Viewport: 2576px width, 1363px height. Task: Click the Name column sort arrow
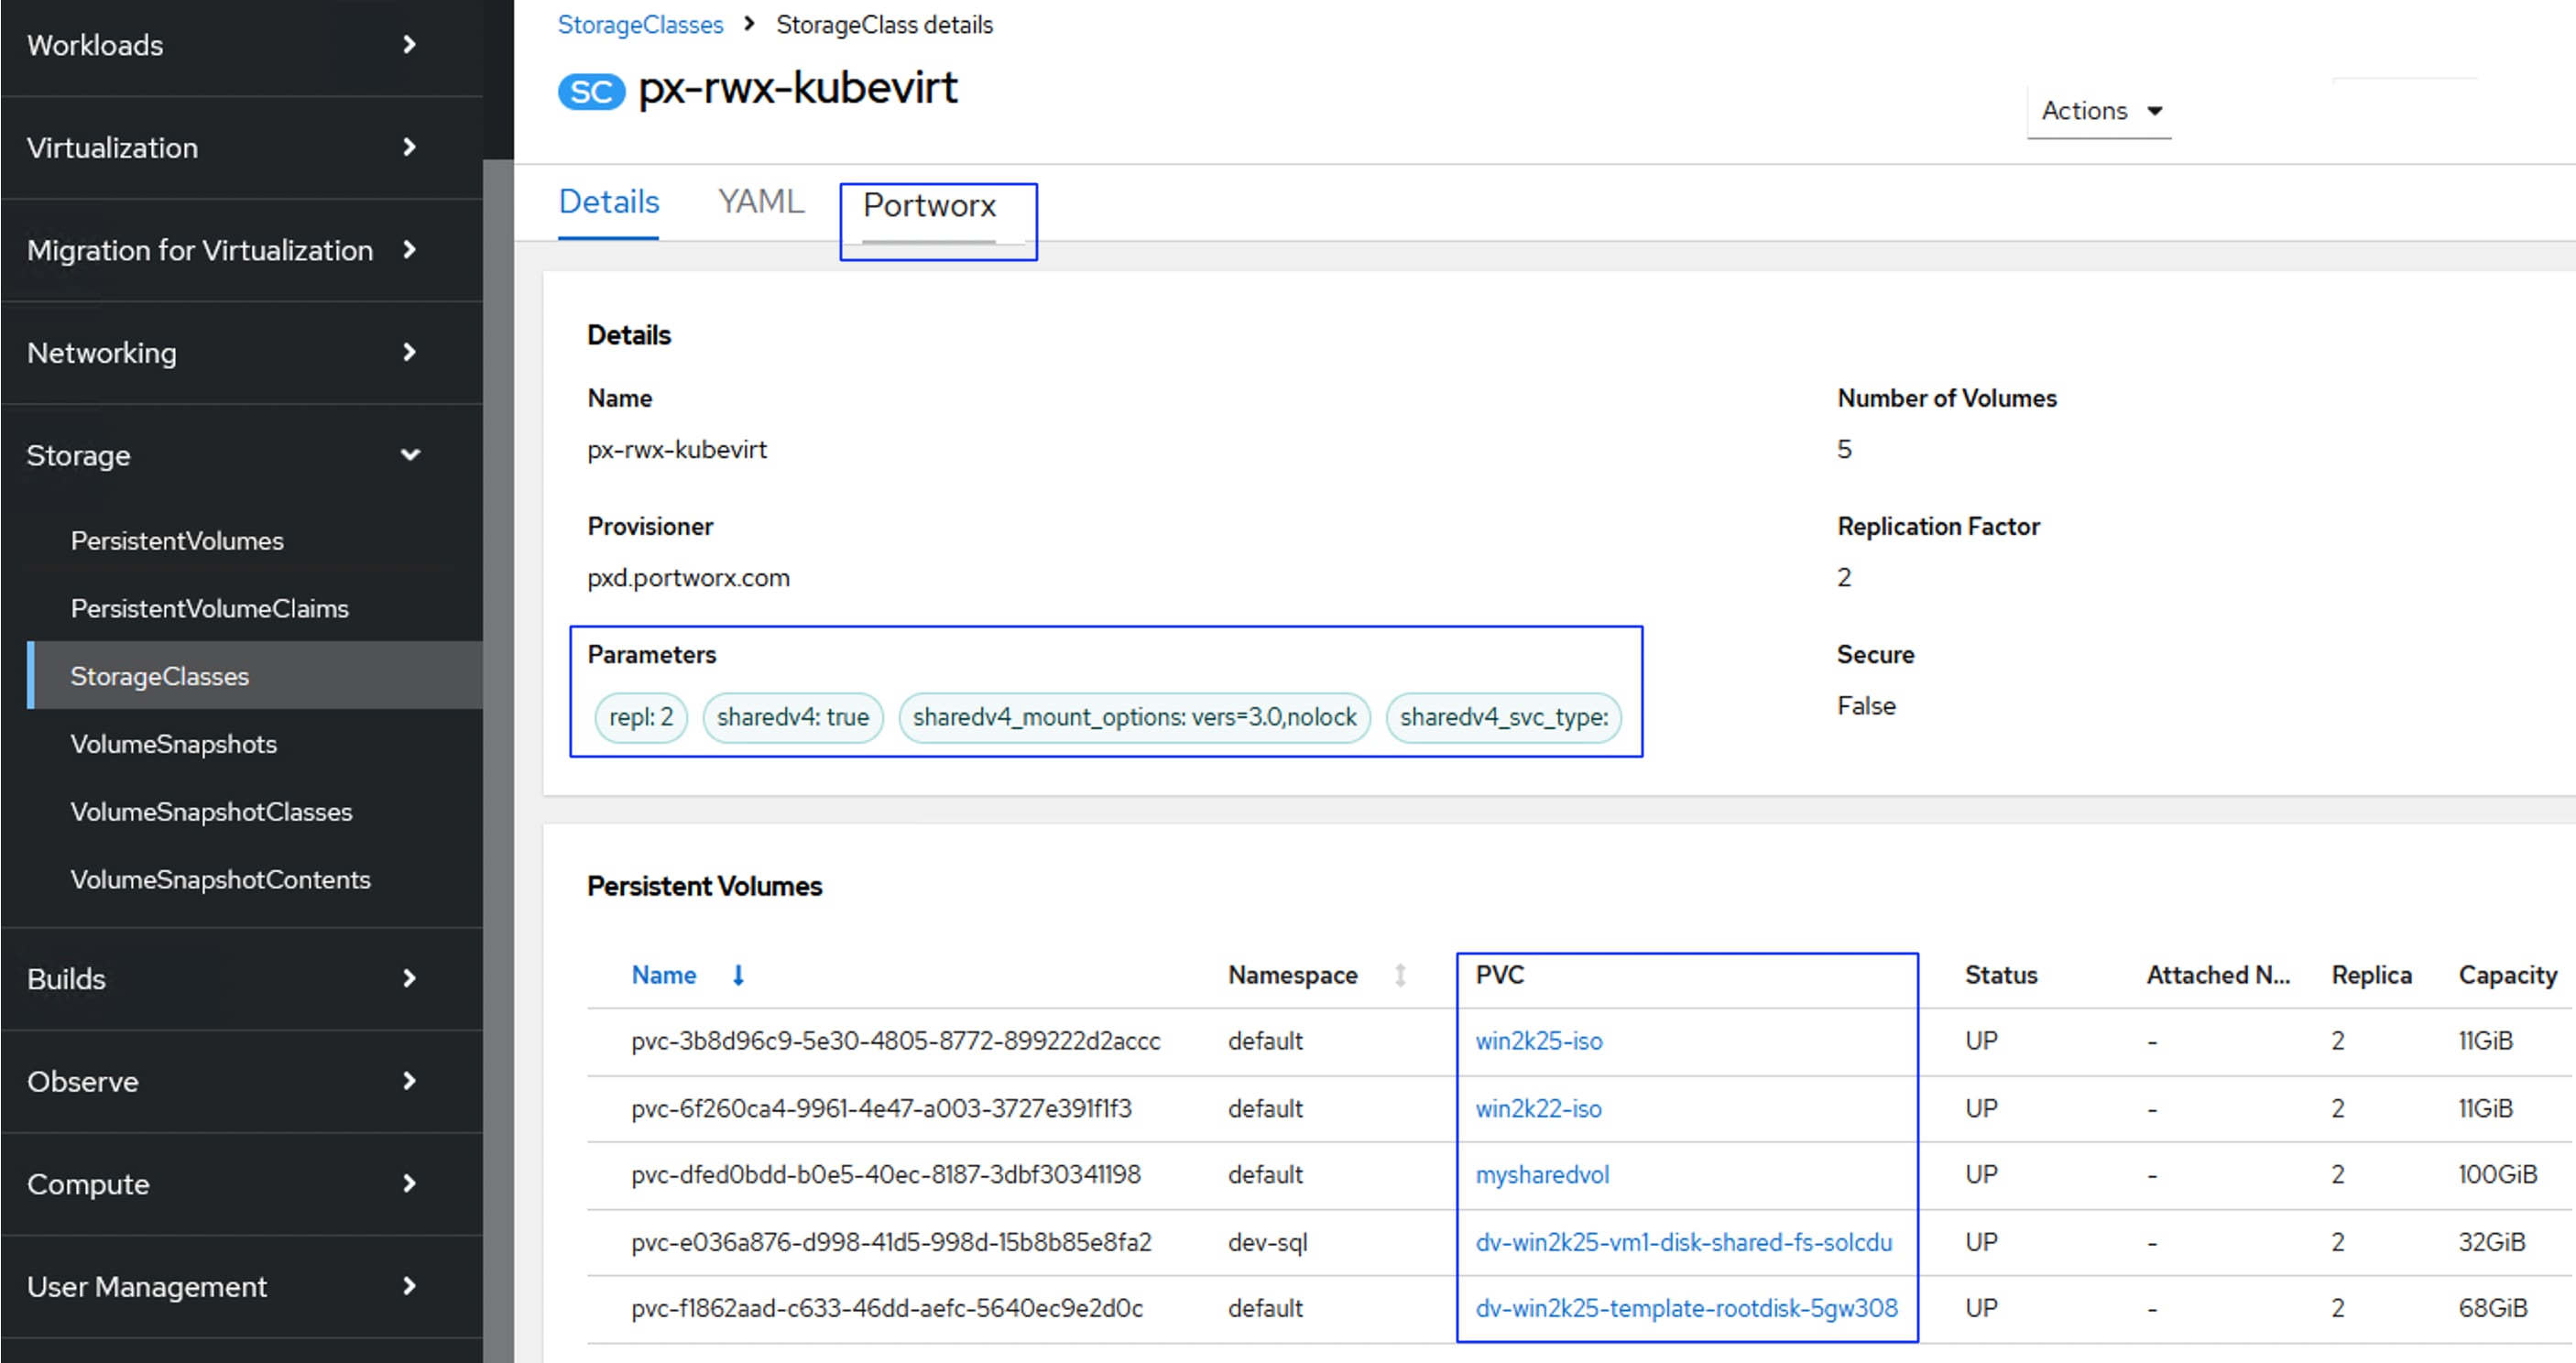click(x=738, y=975)
